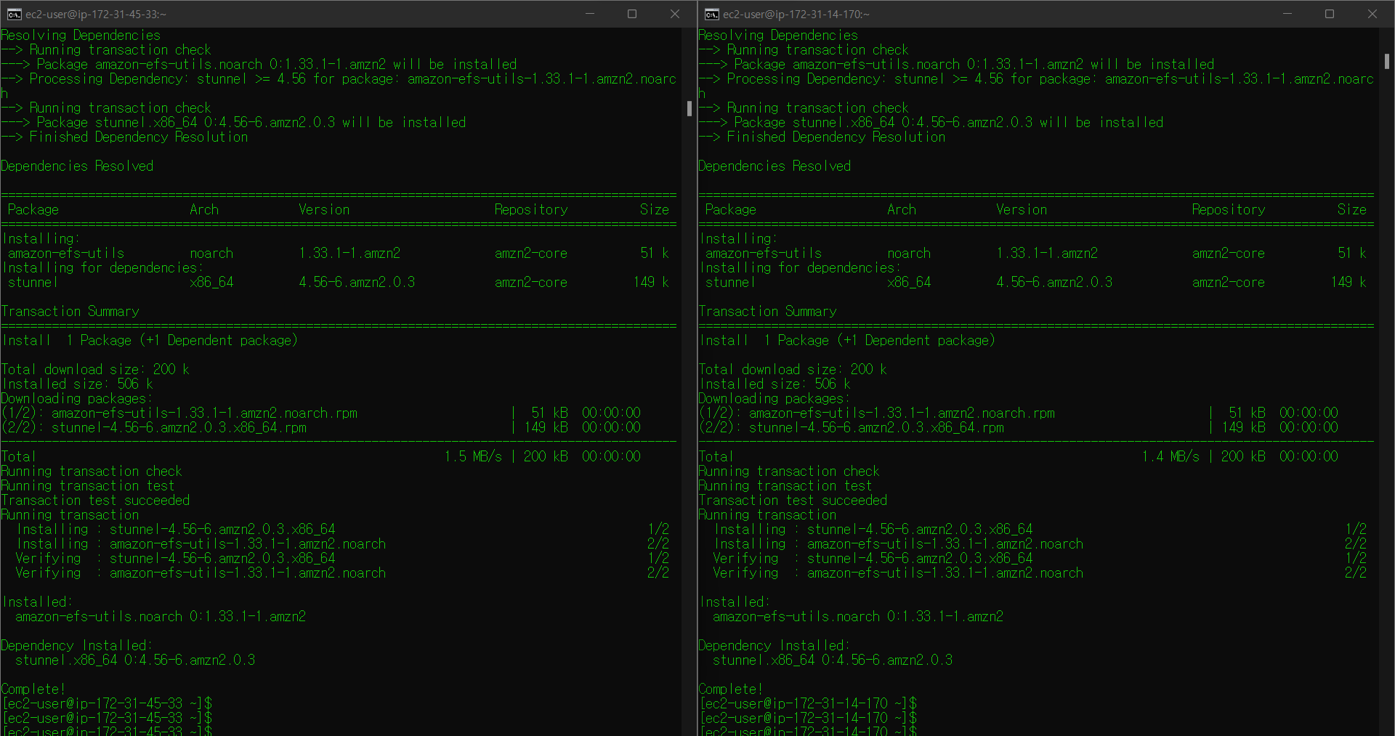Viewport: 1395px width, 736px height.
Task: Click the terminal icon in left window title bar
Action: pos(14,14)
